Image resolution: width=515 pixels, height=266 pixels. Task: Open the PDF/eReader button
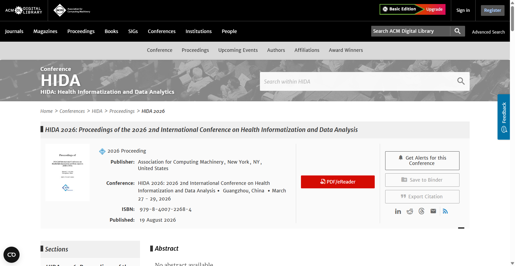(x=338, y=182)
